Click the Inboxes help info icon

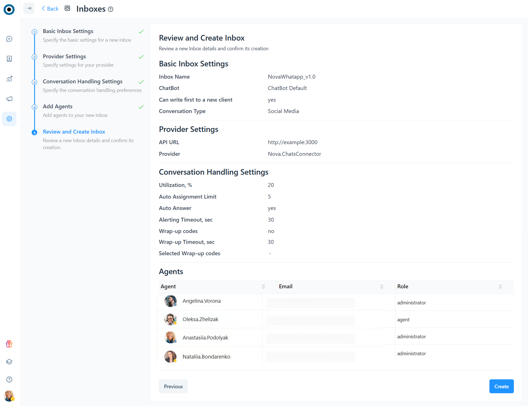(x=111, y=9)
